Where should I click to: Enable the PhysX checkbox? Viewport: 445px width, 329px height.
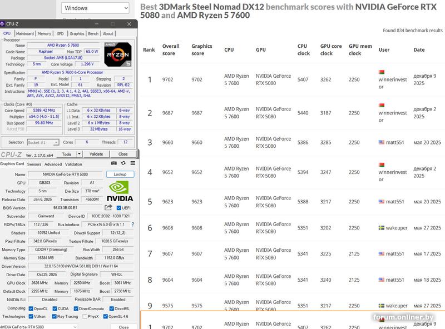coord(85,316)
